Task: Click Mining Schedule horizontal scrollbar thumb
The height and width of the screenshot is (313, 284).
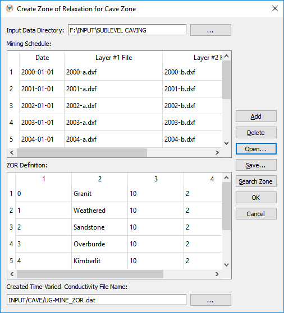Action: click(x=82, y=152)
